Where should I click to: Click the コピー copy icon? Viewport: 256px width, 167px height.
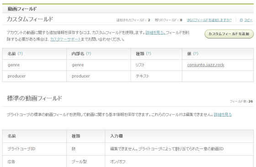[x=241, y=20]
